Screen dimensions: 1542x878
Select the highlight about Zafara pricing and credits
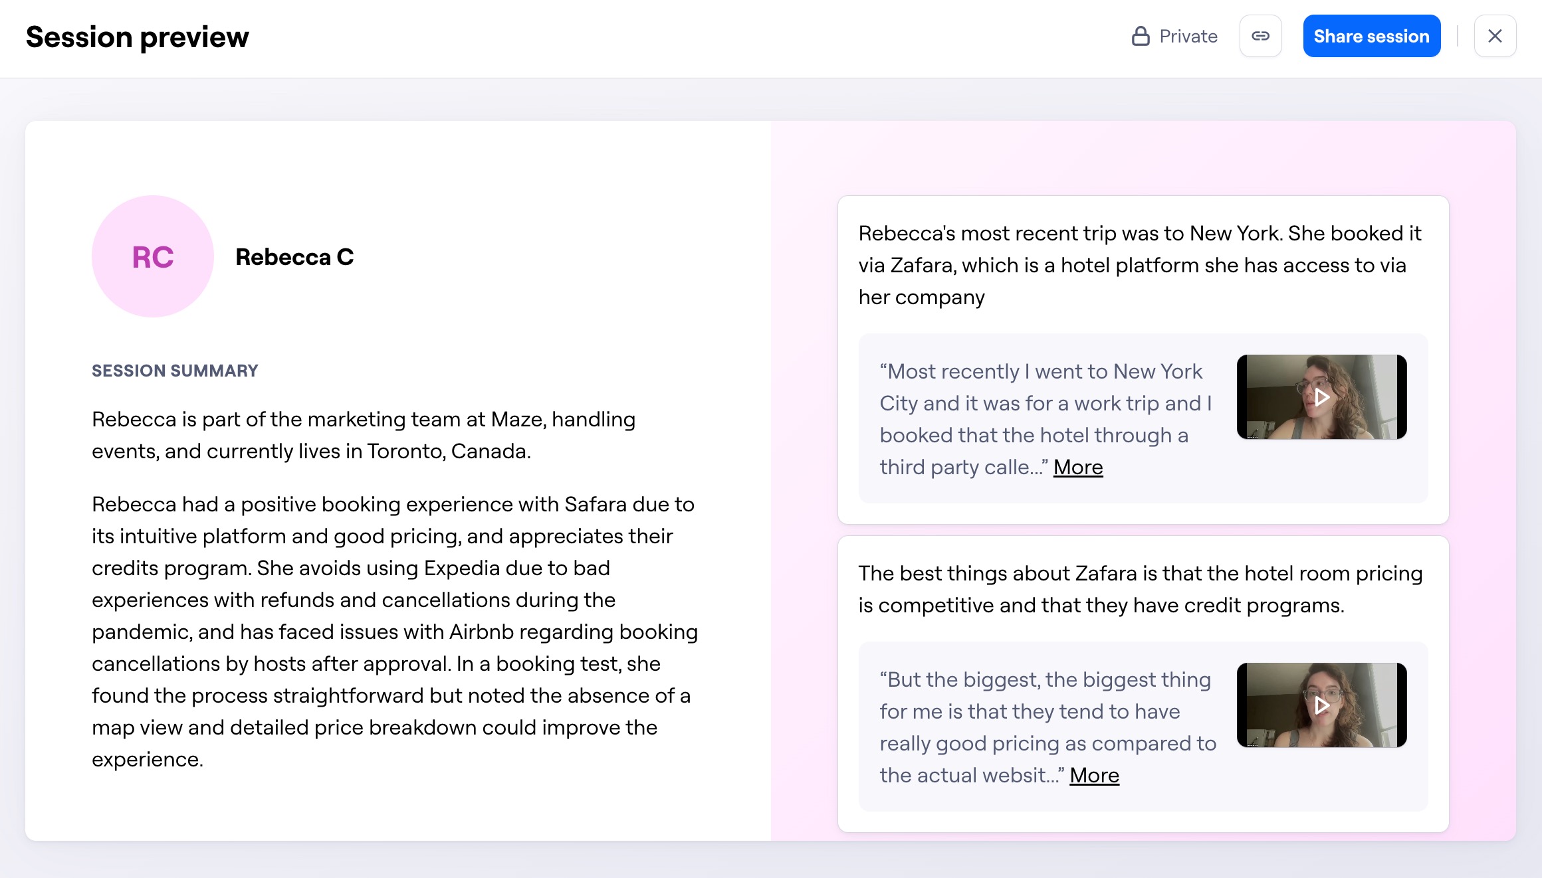tap(1139, 589)
